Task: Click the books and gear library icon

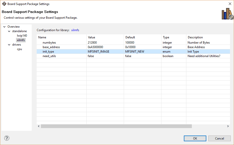Action: (227, 14)
